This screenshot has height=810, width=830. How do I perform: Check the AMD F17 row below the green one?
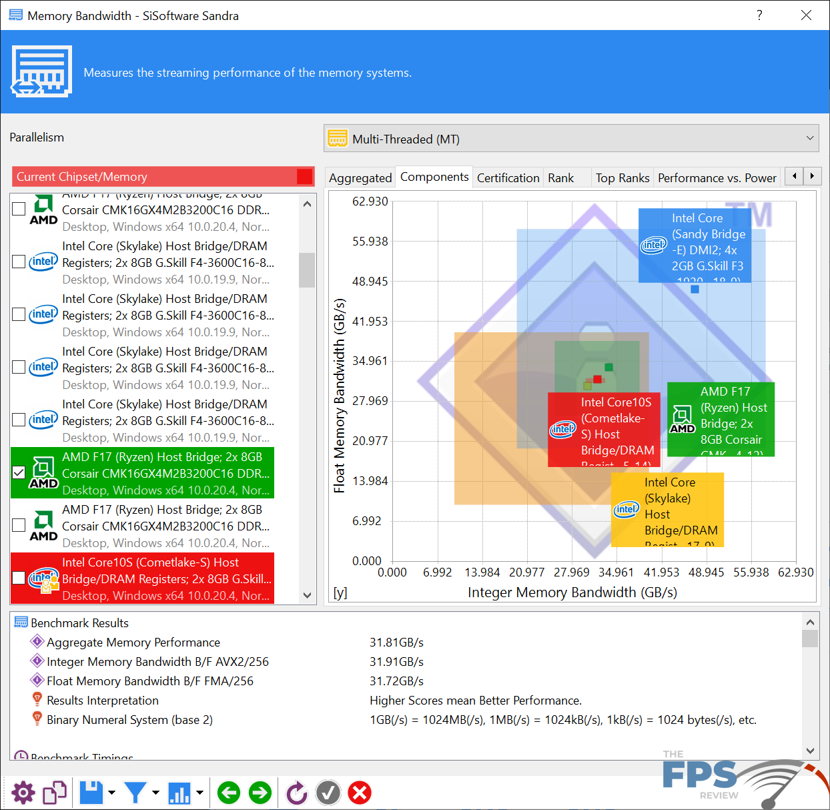click(x=19, y=525)
